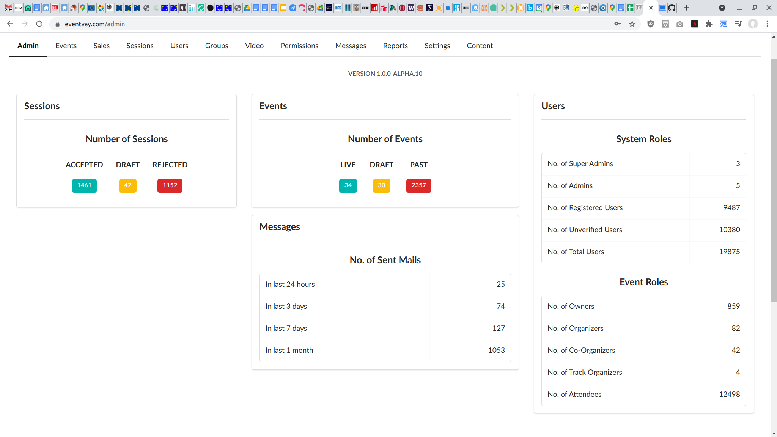Bookmark this page with the star icon
This screenshot has width=777, height=437.
pos(632,24)
